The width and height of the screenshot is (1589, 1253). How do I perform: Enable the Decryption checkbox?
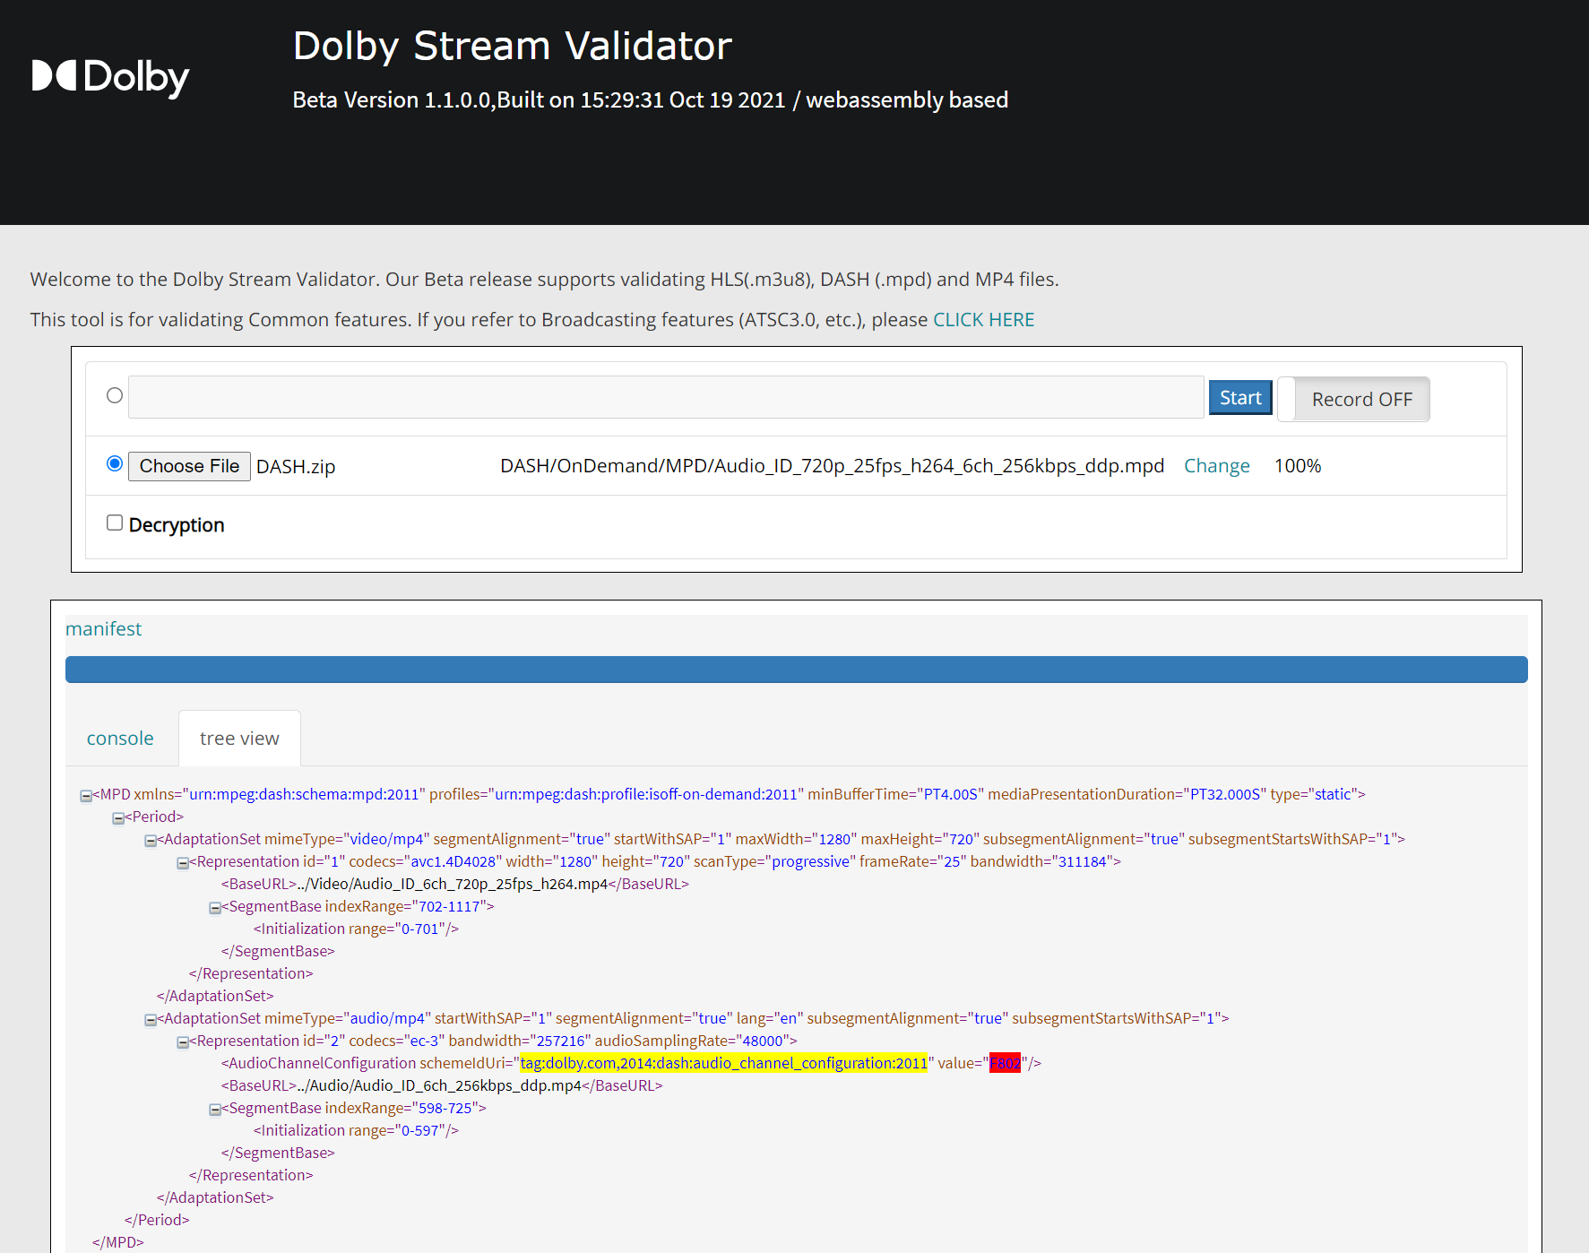click(x=114, y=522)
